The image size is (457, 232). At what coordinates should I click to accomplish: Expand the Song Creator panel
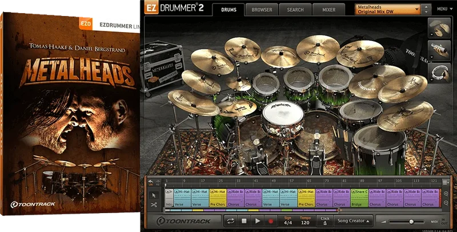tap(353, 221)
